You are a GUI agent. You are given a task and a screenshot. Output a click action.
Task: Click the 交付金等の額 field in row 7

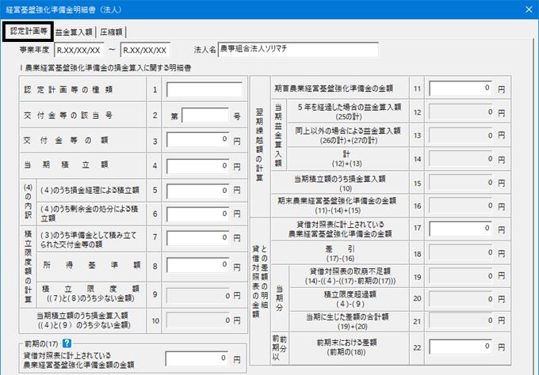198,238
